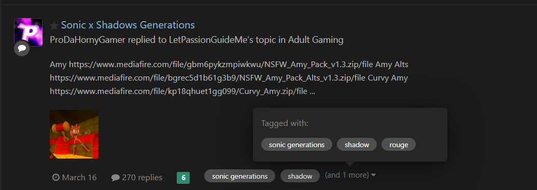Viewport: 537px width, 190px height.
Task: Click the post excerpt starting with Amy mediafire link
Action: (x=229, y=78)
